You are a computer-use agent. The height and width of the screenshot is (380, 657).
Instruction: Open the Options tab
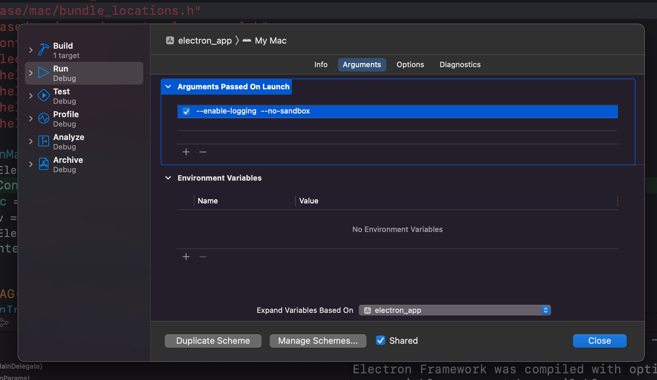coord(410,64)
